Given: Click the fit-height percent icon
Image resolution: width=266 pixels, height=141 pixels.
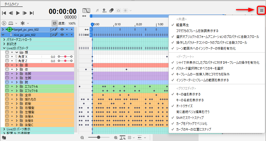Looking at the screenshot, I should pos(123,138).
